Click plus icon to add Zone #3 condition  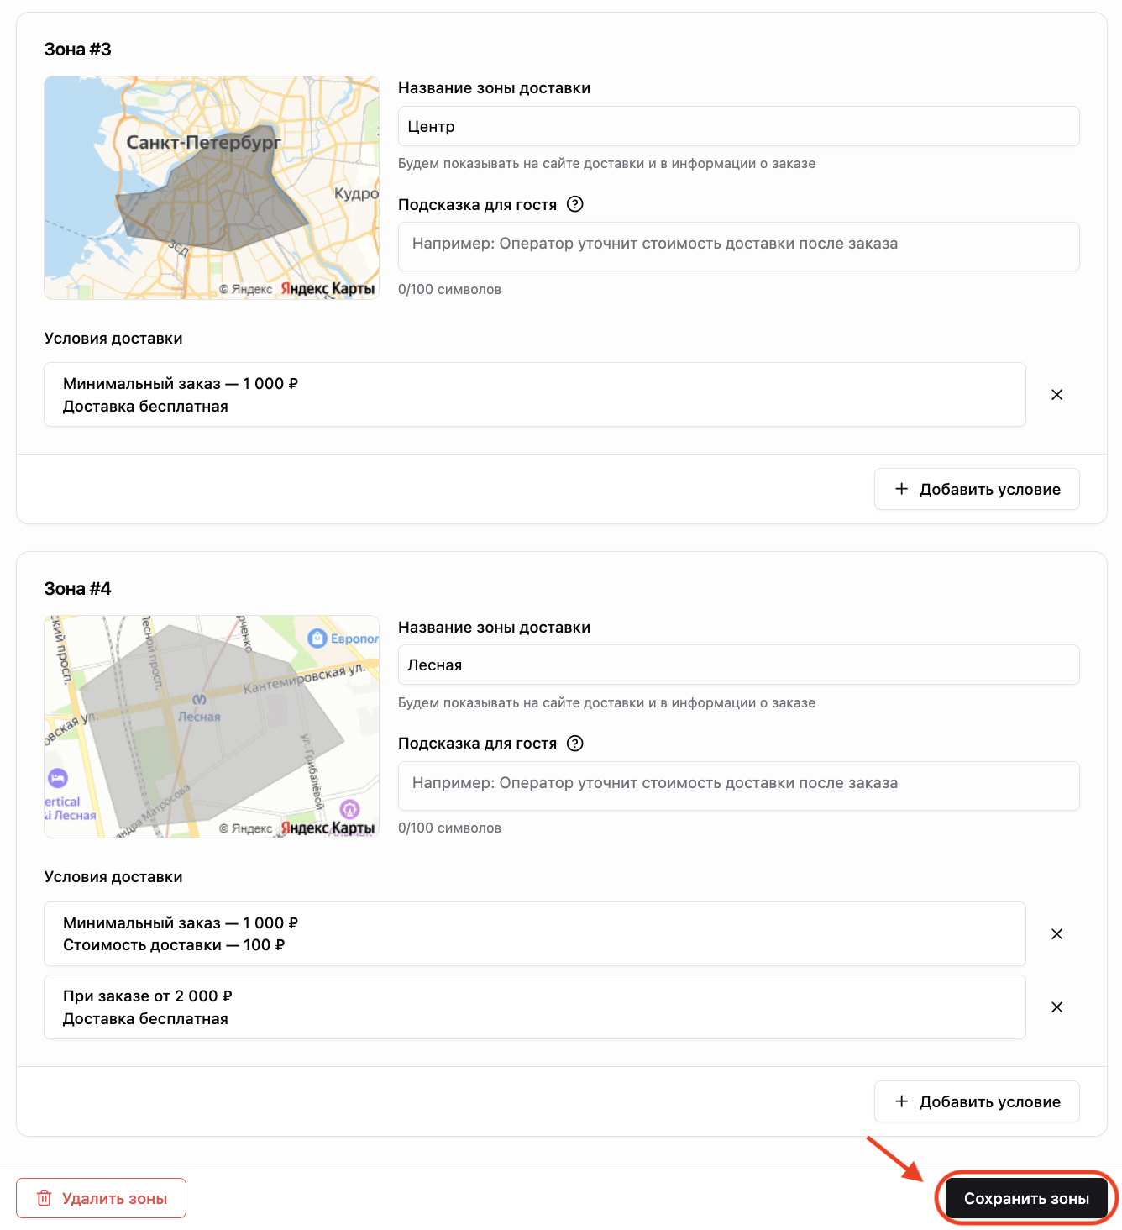tap(901, 489)
